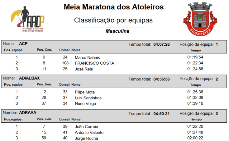229x141 pixels.
Task: Click ACP total time 04:07:26
Action: coord(161,44)
